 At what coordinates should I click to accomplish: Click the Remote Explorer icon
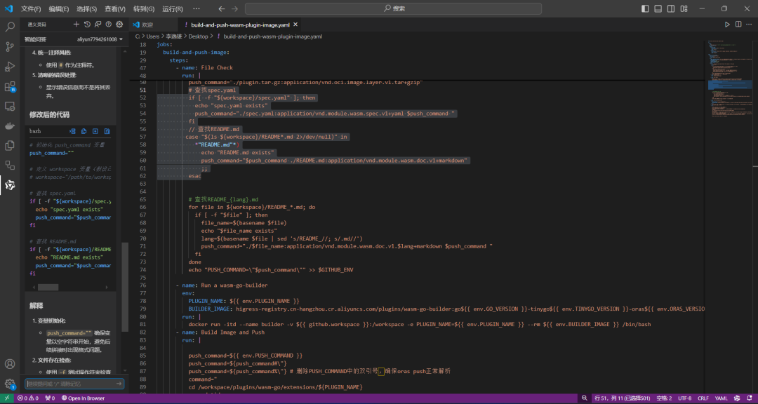10,106
